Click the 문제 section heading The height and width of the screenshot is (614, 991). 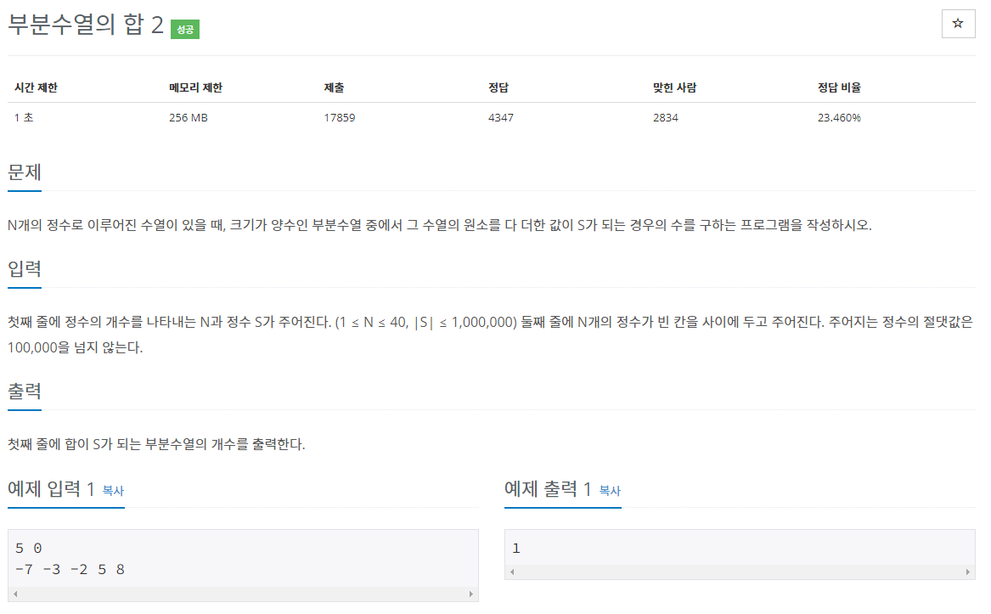point(25,172)
